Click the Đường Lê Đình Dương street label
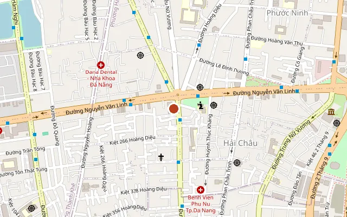This screenshot has height=217, width=347. point(224,67)
